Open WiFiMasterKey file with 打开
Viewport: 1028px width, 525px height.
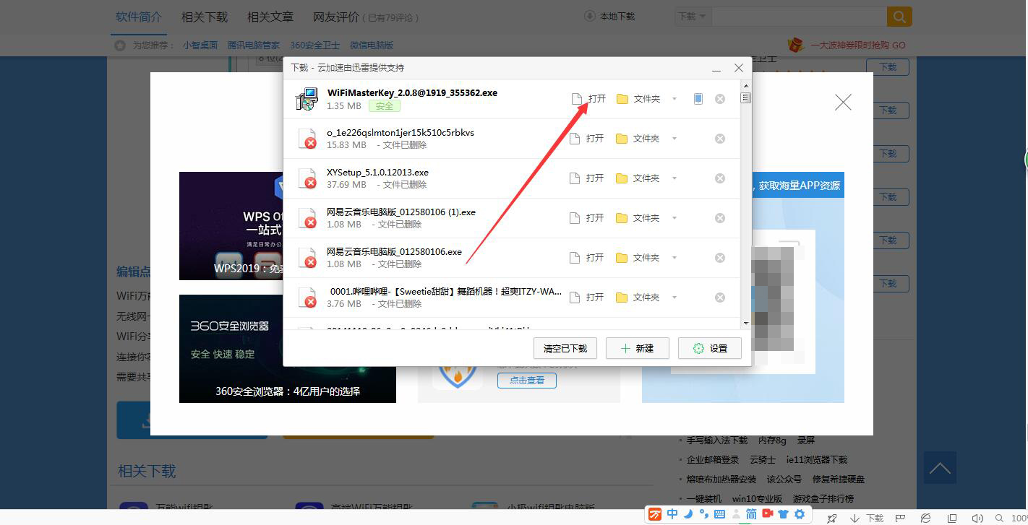coord(588,99)
